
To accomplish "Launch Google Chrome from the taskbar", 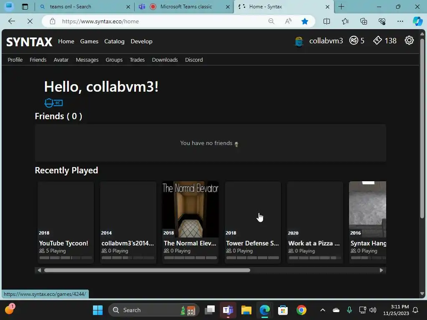I will (x=301, y=310).
